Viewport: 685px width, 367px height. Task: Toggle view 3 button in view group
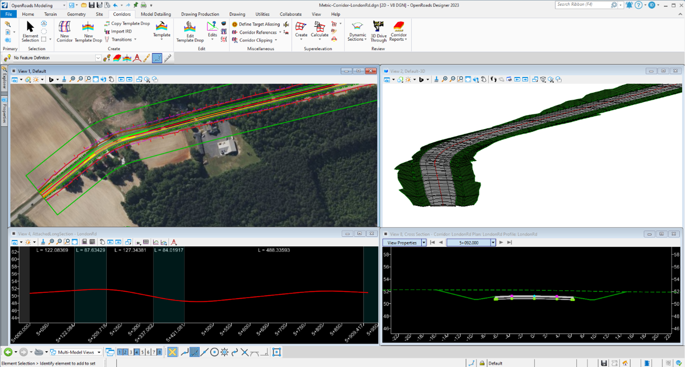131,352
